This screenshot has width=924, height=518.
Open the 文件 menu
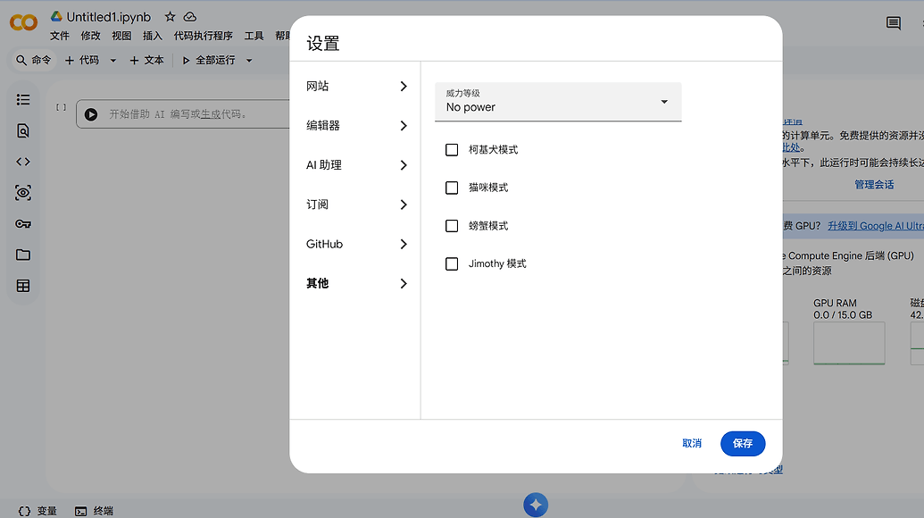pyautogui.click(x=60, y=36)
